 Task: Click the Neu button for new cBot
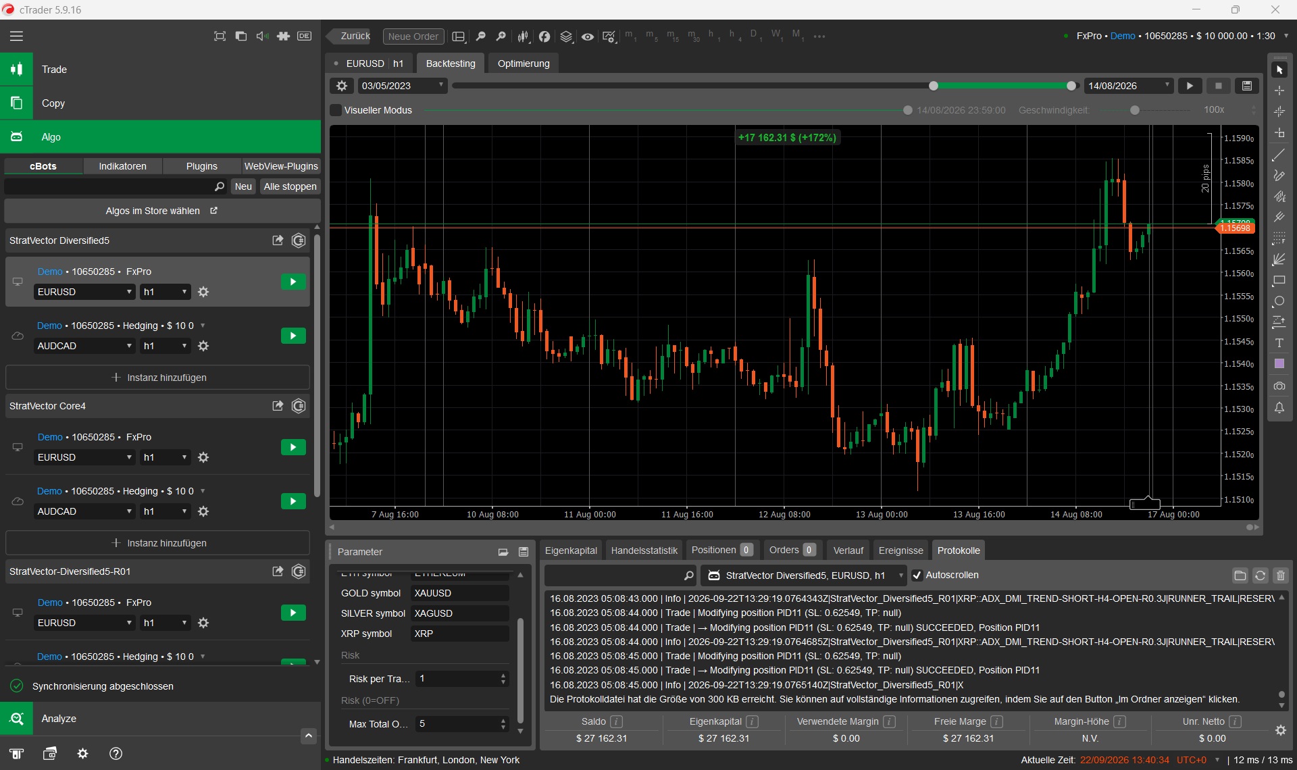point(243,186)
